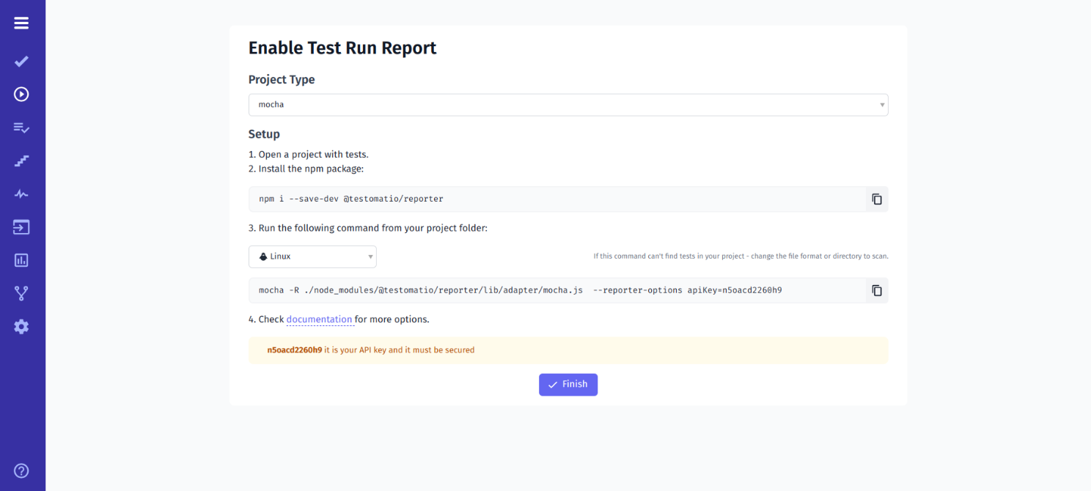Click the Enable Test Run Report heading

point(342,47)
